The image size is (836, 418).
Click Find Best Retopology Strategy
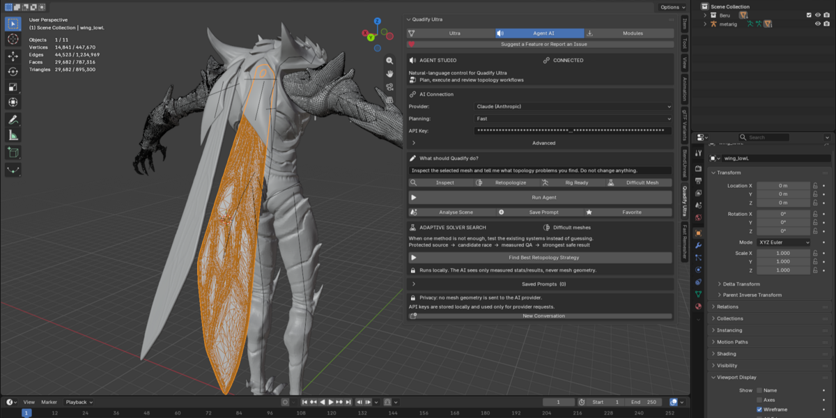(x=541, y=257)
